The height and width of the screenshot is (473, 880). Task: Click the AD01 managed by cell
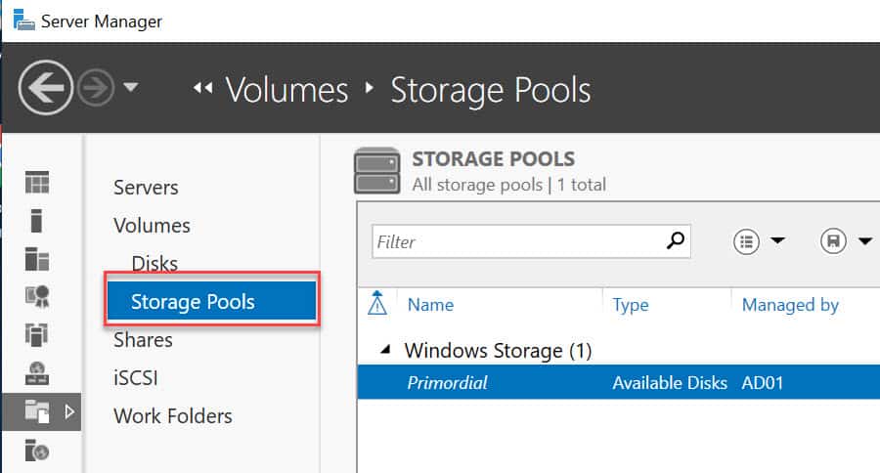pyautogui.click(x=762, y=383)
